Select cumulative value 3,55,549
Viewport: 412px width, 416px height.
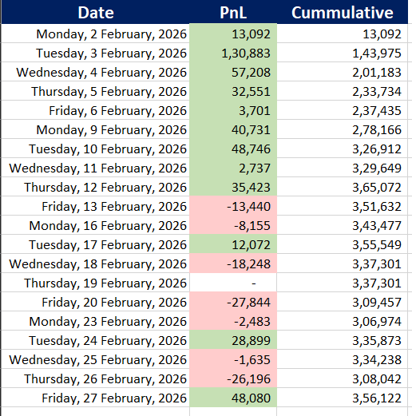tap(343, 244)
